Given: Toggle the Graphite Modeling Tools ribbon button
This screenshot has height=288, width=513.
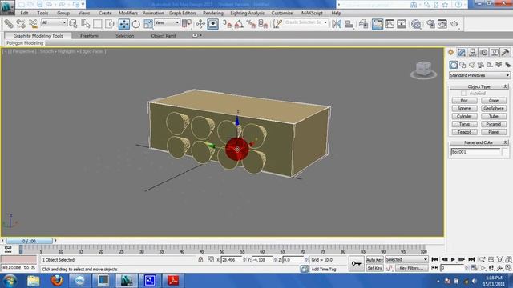Looking at the screenshot, I should point(378,24).
